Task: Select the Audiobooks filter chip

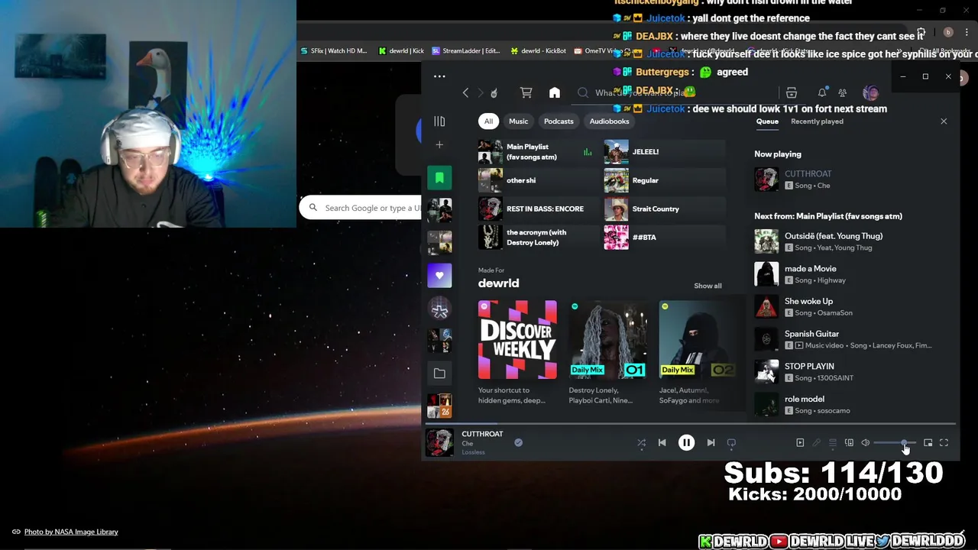Action: coord(609,121)
